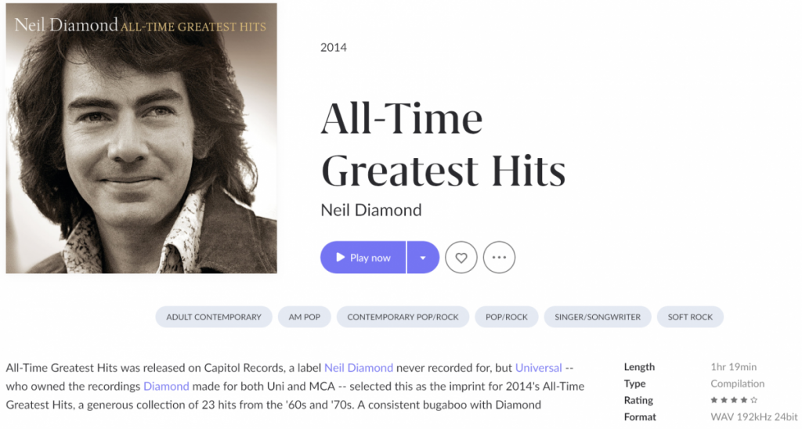802x429 pixels.
Task: Expand the arrow dropdown beside Play now
Action: pos(423,258)
